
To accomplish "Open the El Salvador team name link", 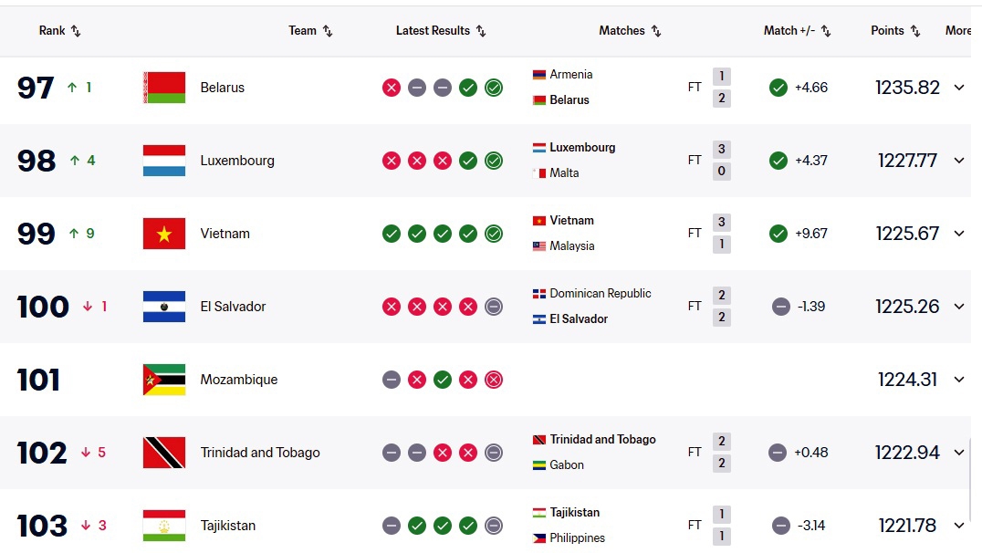I will [233, 307].
